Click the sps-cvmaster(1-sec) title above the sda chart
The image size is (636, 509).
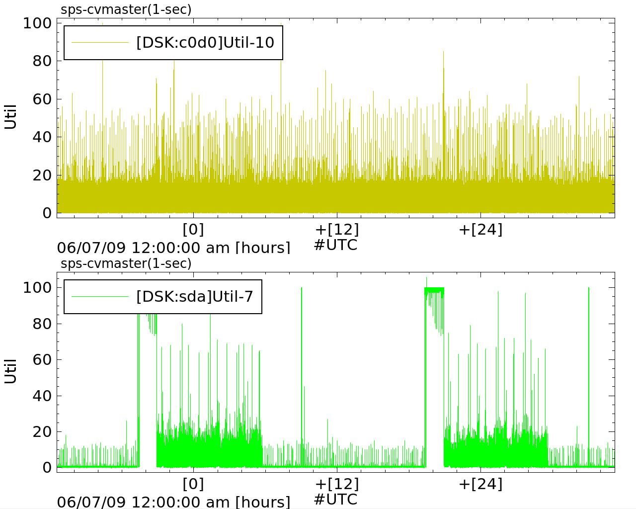[126, 263]
